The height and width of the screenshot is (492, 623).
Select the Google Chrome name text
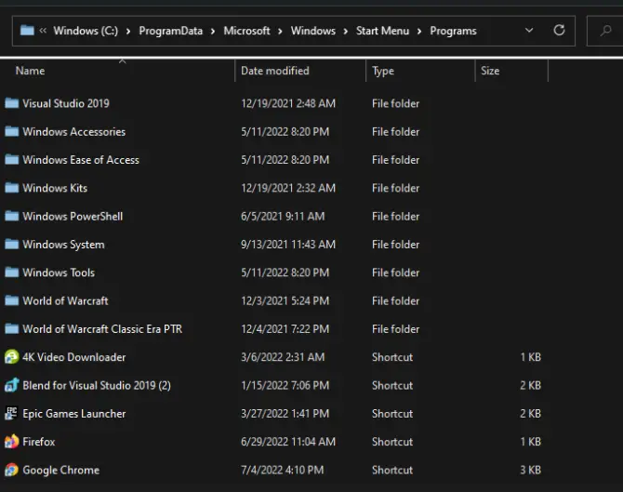pyautogui.click(x=61, y=470)
